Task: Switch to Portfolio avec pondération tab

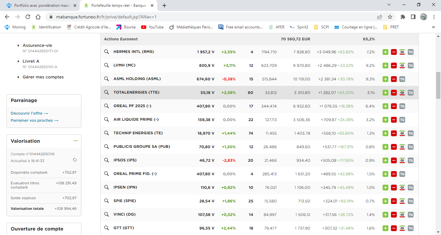Action: tap(42, 5)
